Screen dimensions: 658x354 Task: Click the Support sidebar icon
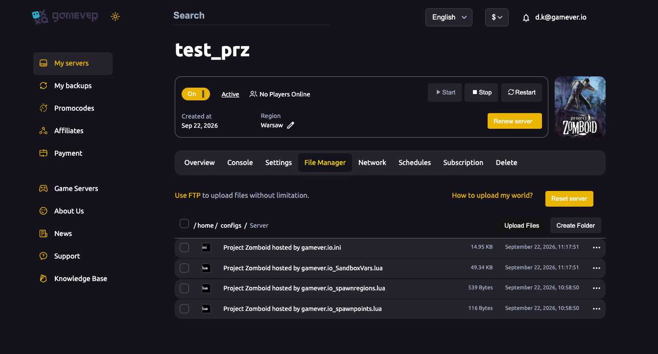click(44, 256)
